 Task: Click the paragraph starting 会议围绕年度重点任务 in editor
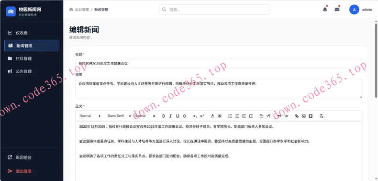click(194, 141)
